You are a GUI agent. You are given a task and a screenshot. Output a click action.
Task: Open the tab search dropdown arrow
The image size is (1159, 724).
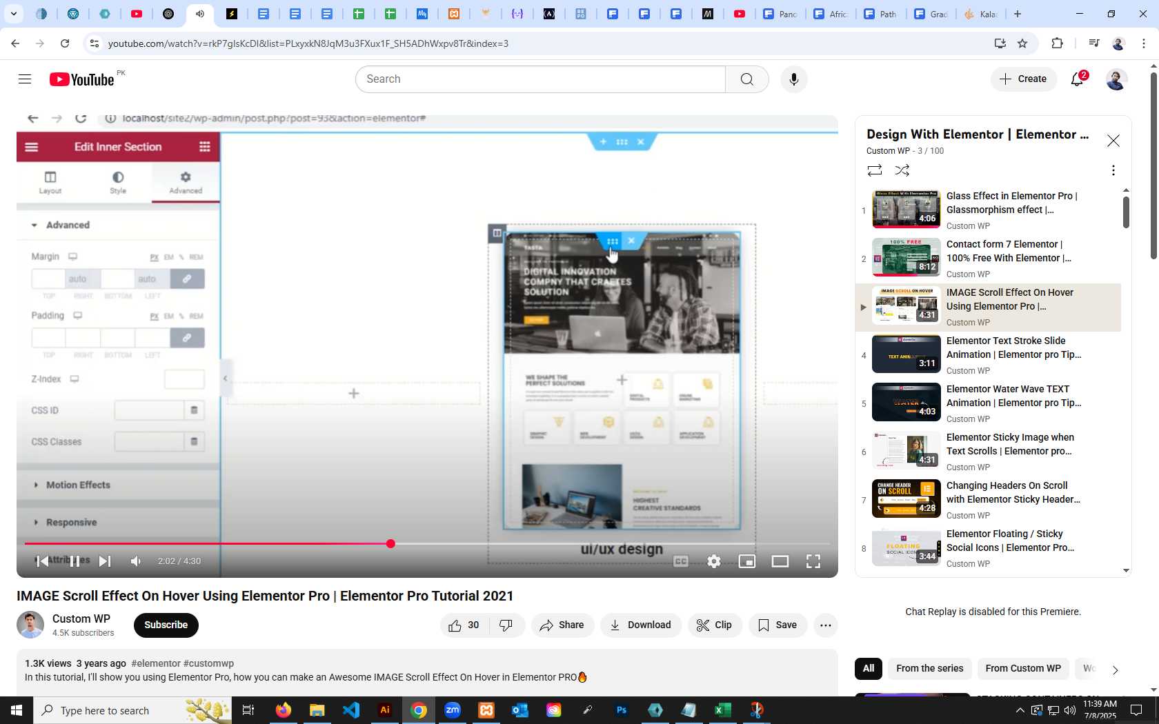tap(14, 14)
